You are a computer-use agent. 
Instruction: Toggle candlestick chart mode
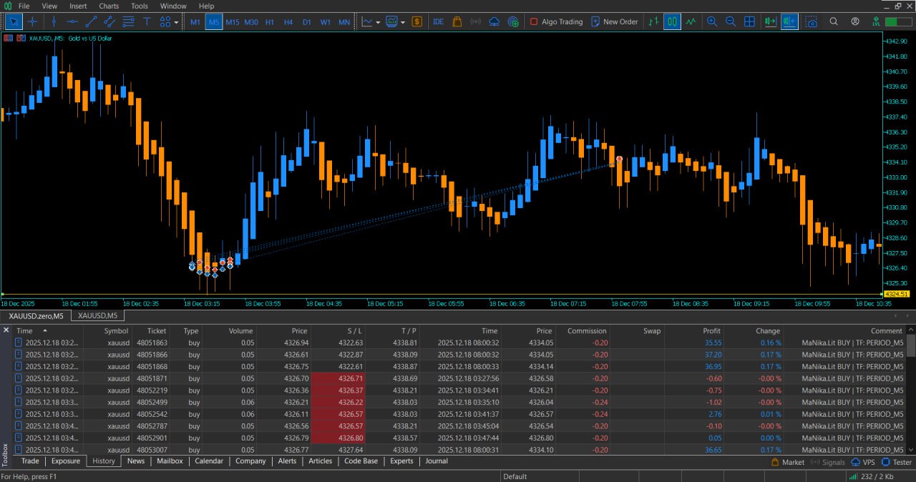coord(672,22)
